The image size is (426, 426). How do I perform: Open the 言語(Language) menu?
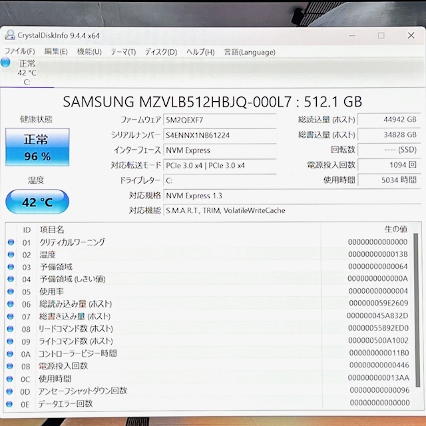pos(250,52)
